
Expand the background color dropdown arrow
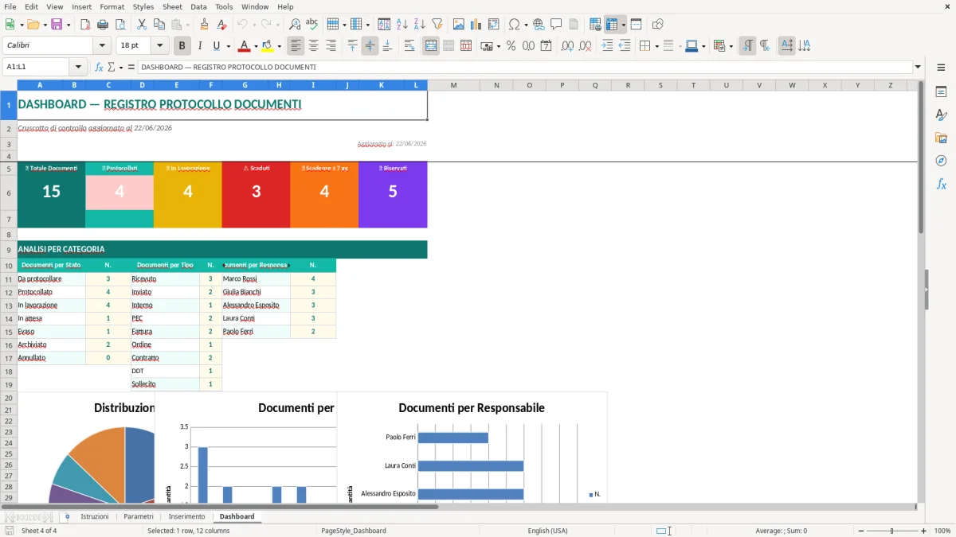(279, 46)
